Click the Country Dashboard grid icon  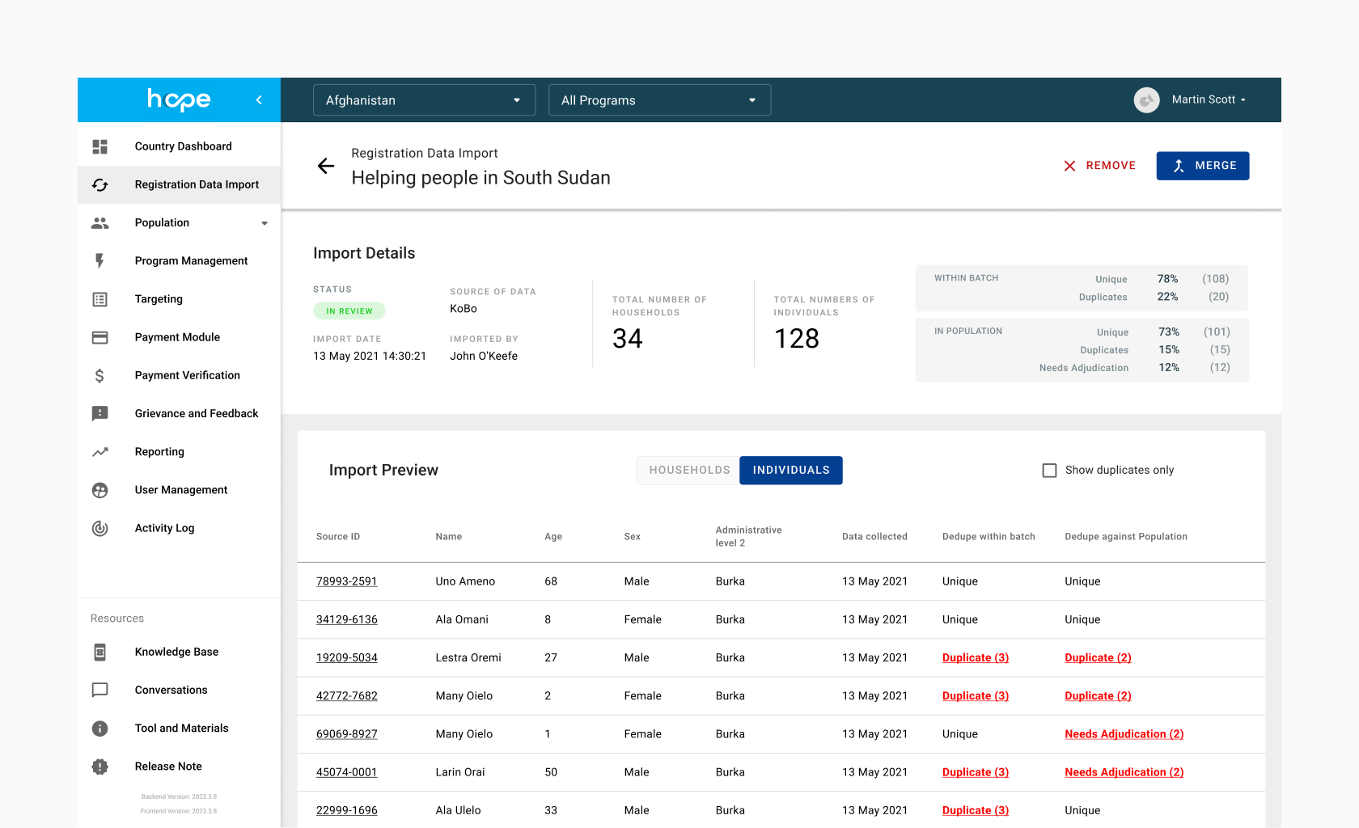[x=100, y=146]
